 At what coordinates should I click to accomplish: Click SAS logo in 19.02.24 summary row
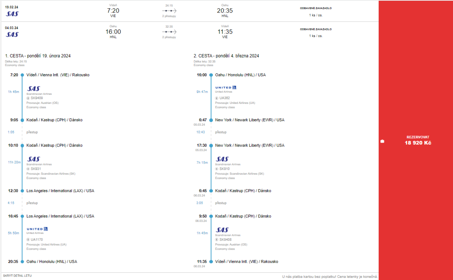(x=12, y=14)
